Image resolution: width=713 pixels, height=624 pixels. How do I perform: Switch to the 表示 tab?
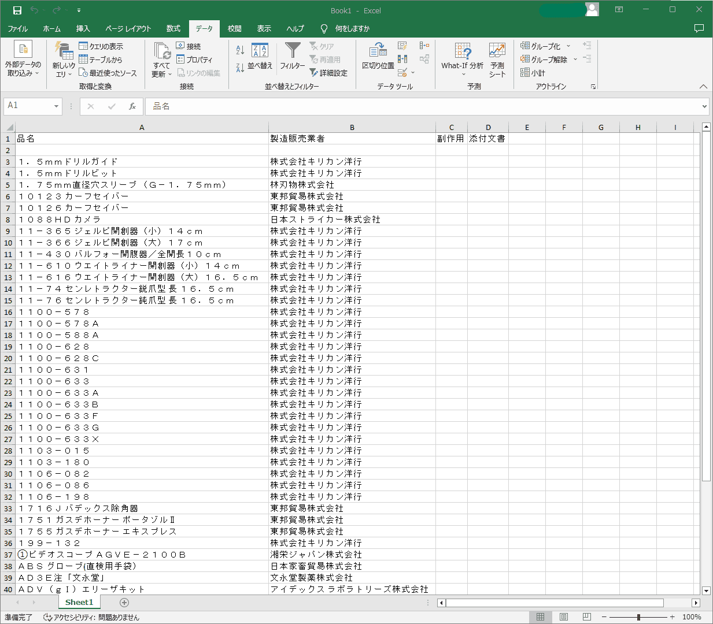pos(264,28)
